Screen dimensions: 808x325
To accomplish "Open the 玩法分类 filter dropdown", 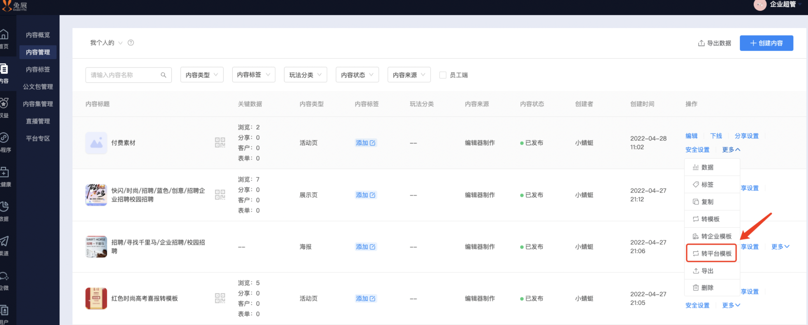I will 306,75.
